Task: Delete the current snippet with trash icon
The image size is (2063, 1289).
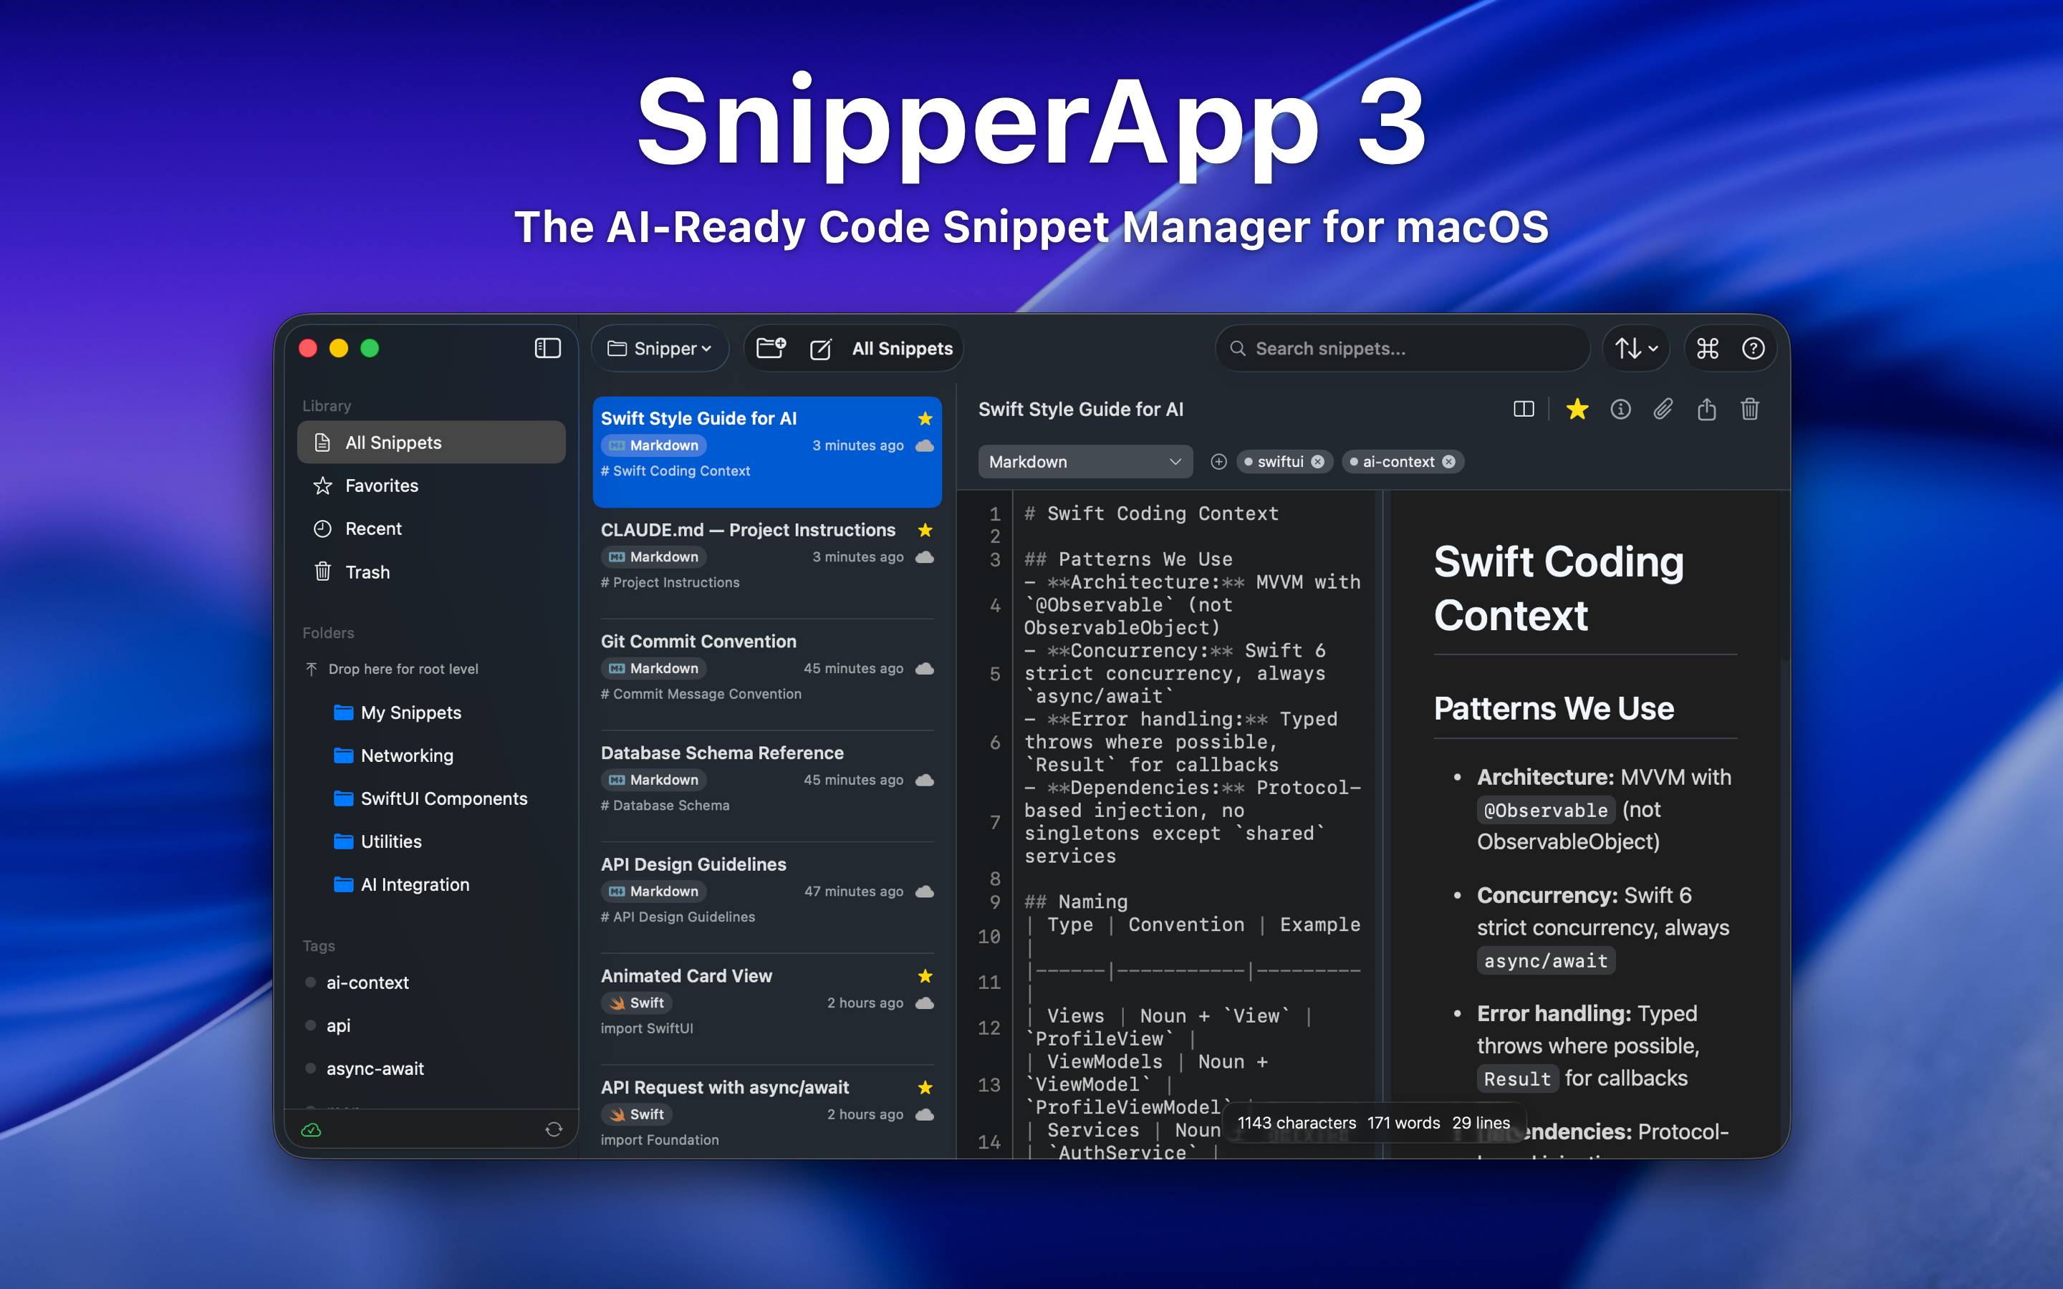Action: (x=1749, y=409)
